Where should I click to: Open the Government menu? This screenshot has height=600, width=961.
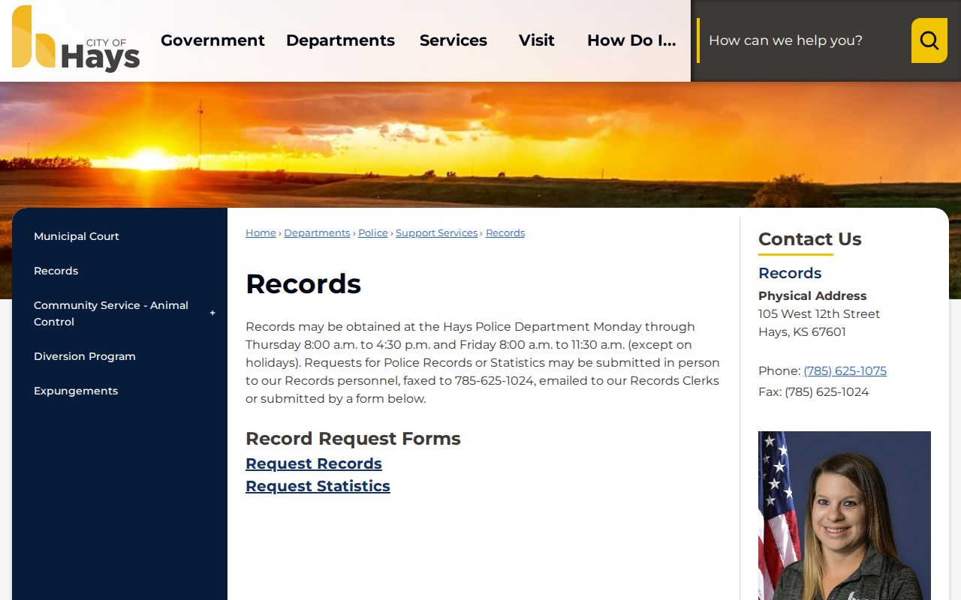pyautogui.click(x=212, y=40)
